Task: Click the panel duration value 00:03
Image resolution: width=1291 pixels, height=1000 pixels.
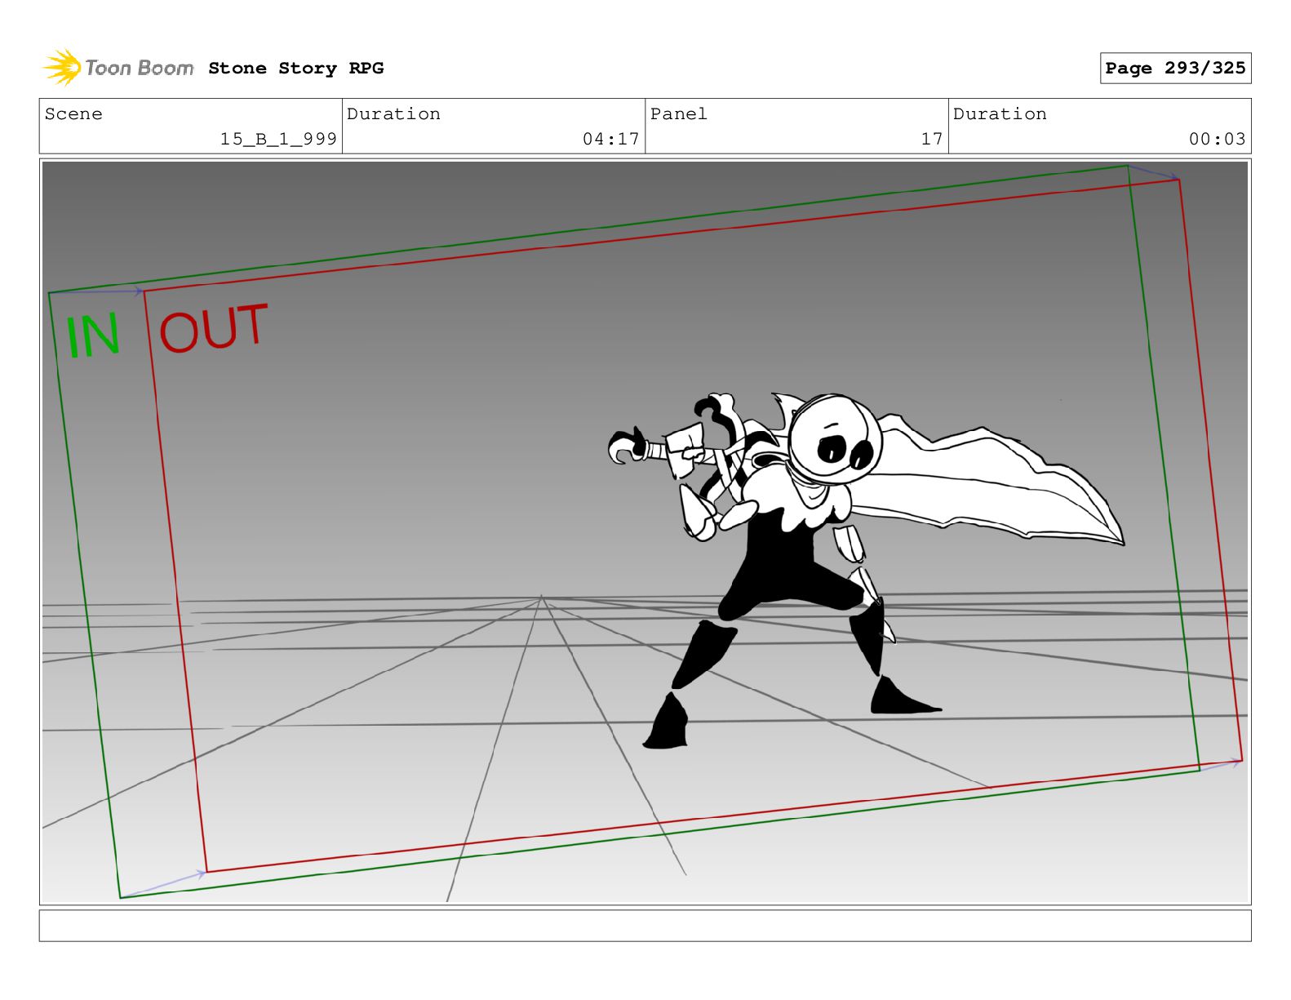Action: pos(1217,139)
